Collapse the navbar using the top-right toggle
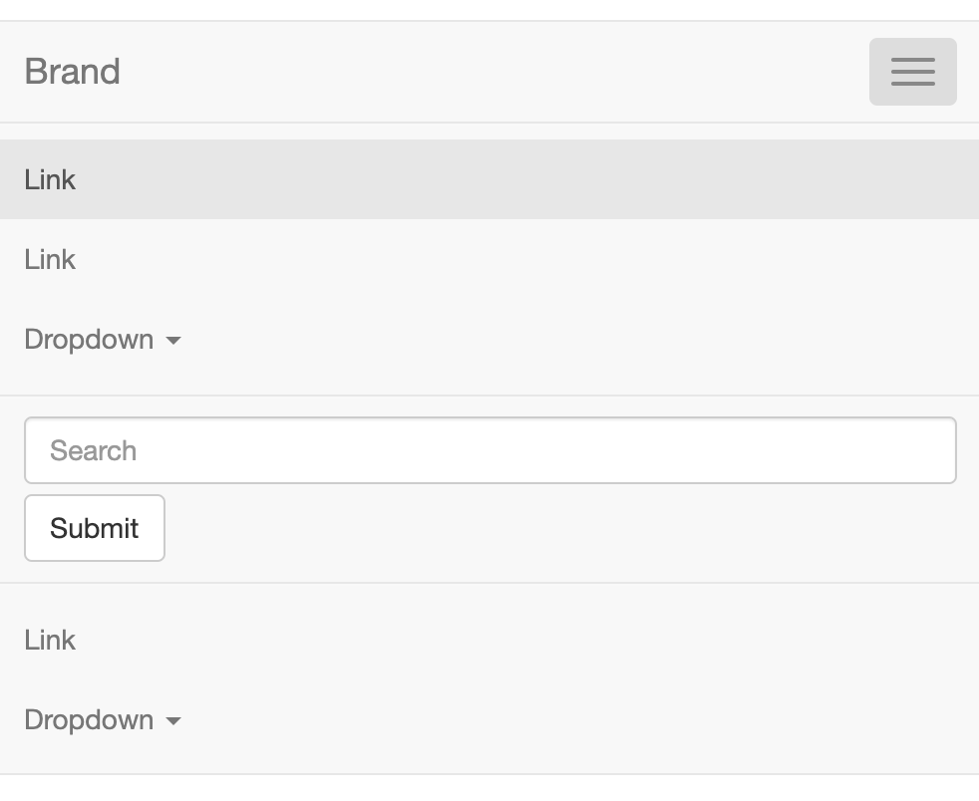The width and height of the screenshot is (979, 801). tap(912, 72)
